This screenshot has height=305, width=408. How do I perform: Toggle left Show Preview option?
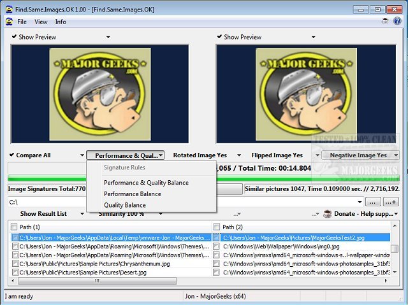tap(34, 37)
